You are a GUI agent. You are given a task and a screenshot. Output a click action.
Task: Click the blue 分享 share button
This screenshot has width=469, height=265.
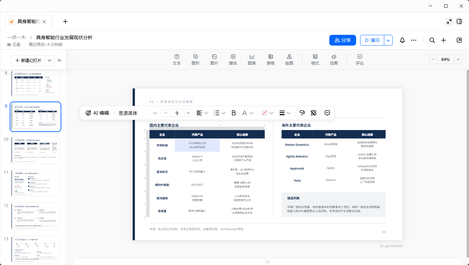pyautogui.click(x=342, y=40)
